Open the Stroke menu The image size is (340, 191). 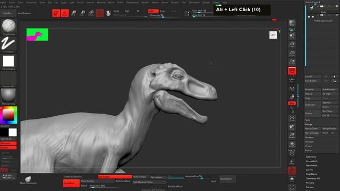click(165, 2)
